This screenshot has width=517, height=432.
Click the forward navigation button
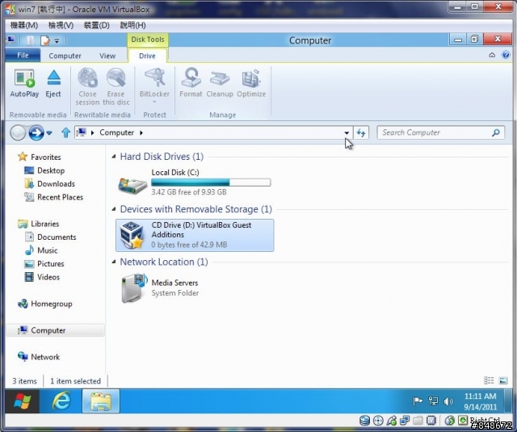(36, 132)
